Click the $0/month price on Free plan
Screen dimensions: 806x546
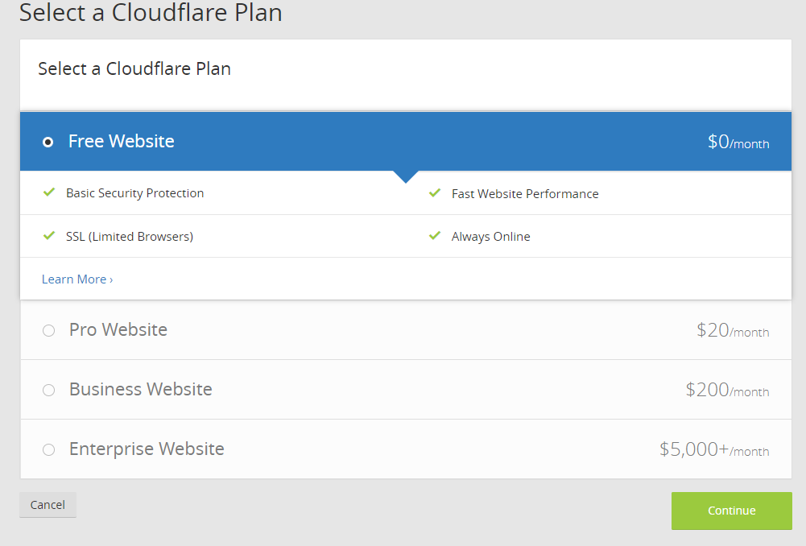(738, 143)
